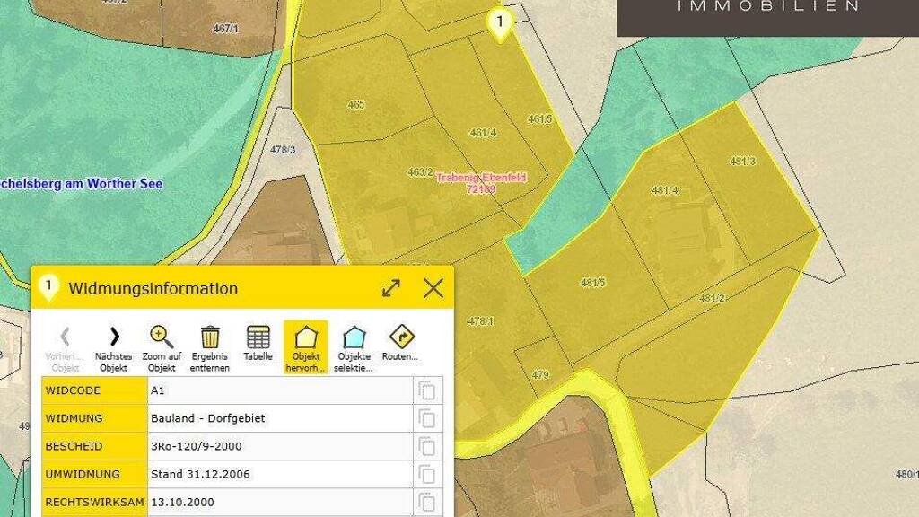Click map marker number 1 pin
919x517 pixels.
(500, 22)
